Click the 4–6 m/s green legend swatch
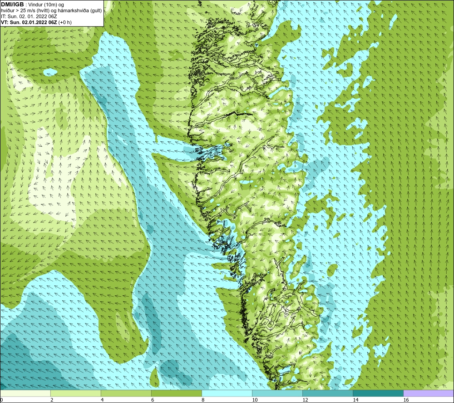This screenshot has width=454, height=403. pyautogui.click(x=126, y=393)
